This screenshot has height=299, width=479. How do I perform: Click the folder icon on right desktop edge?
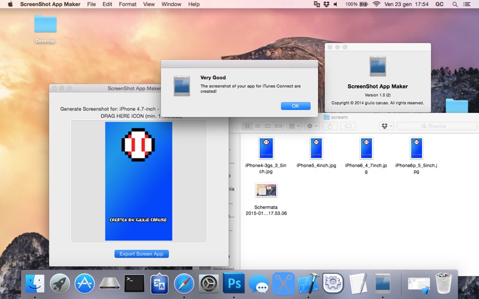457,106
